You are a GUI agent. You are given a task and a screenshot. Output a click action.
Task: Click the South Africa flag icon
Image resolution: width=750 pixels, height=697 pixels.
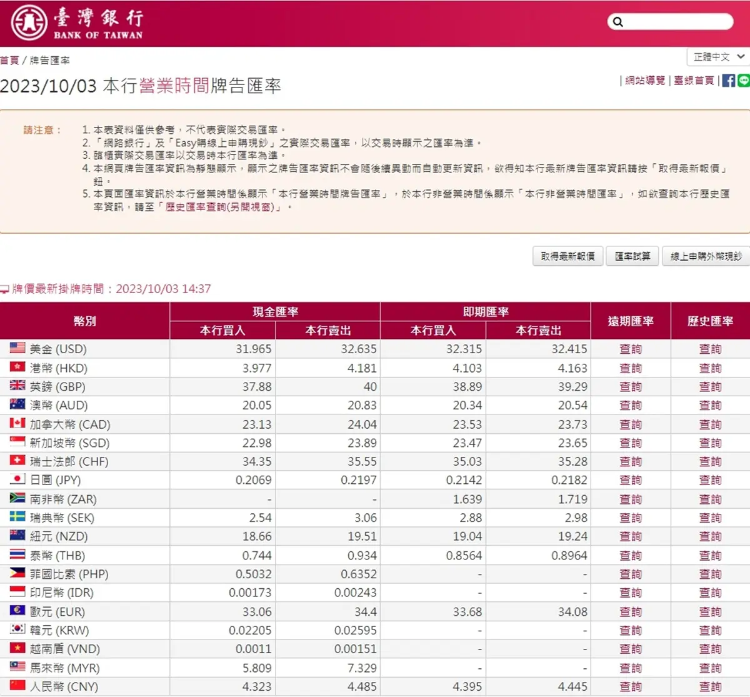point(17,498)
